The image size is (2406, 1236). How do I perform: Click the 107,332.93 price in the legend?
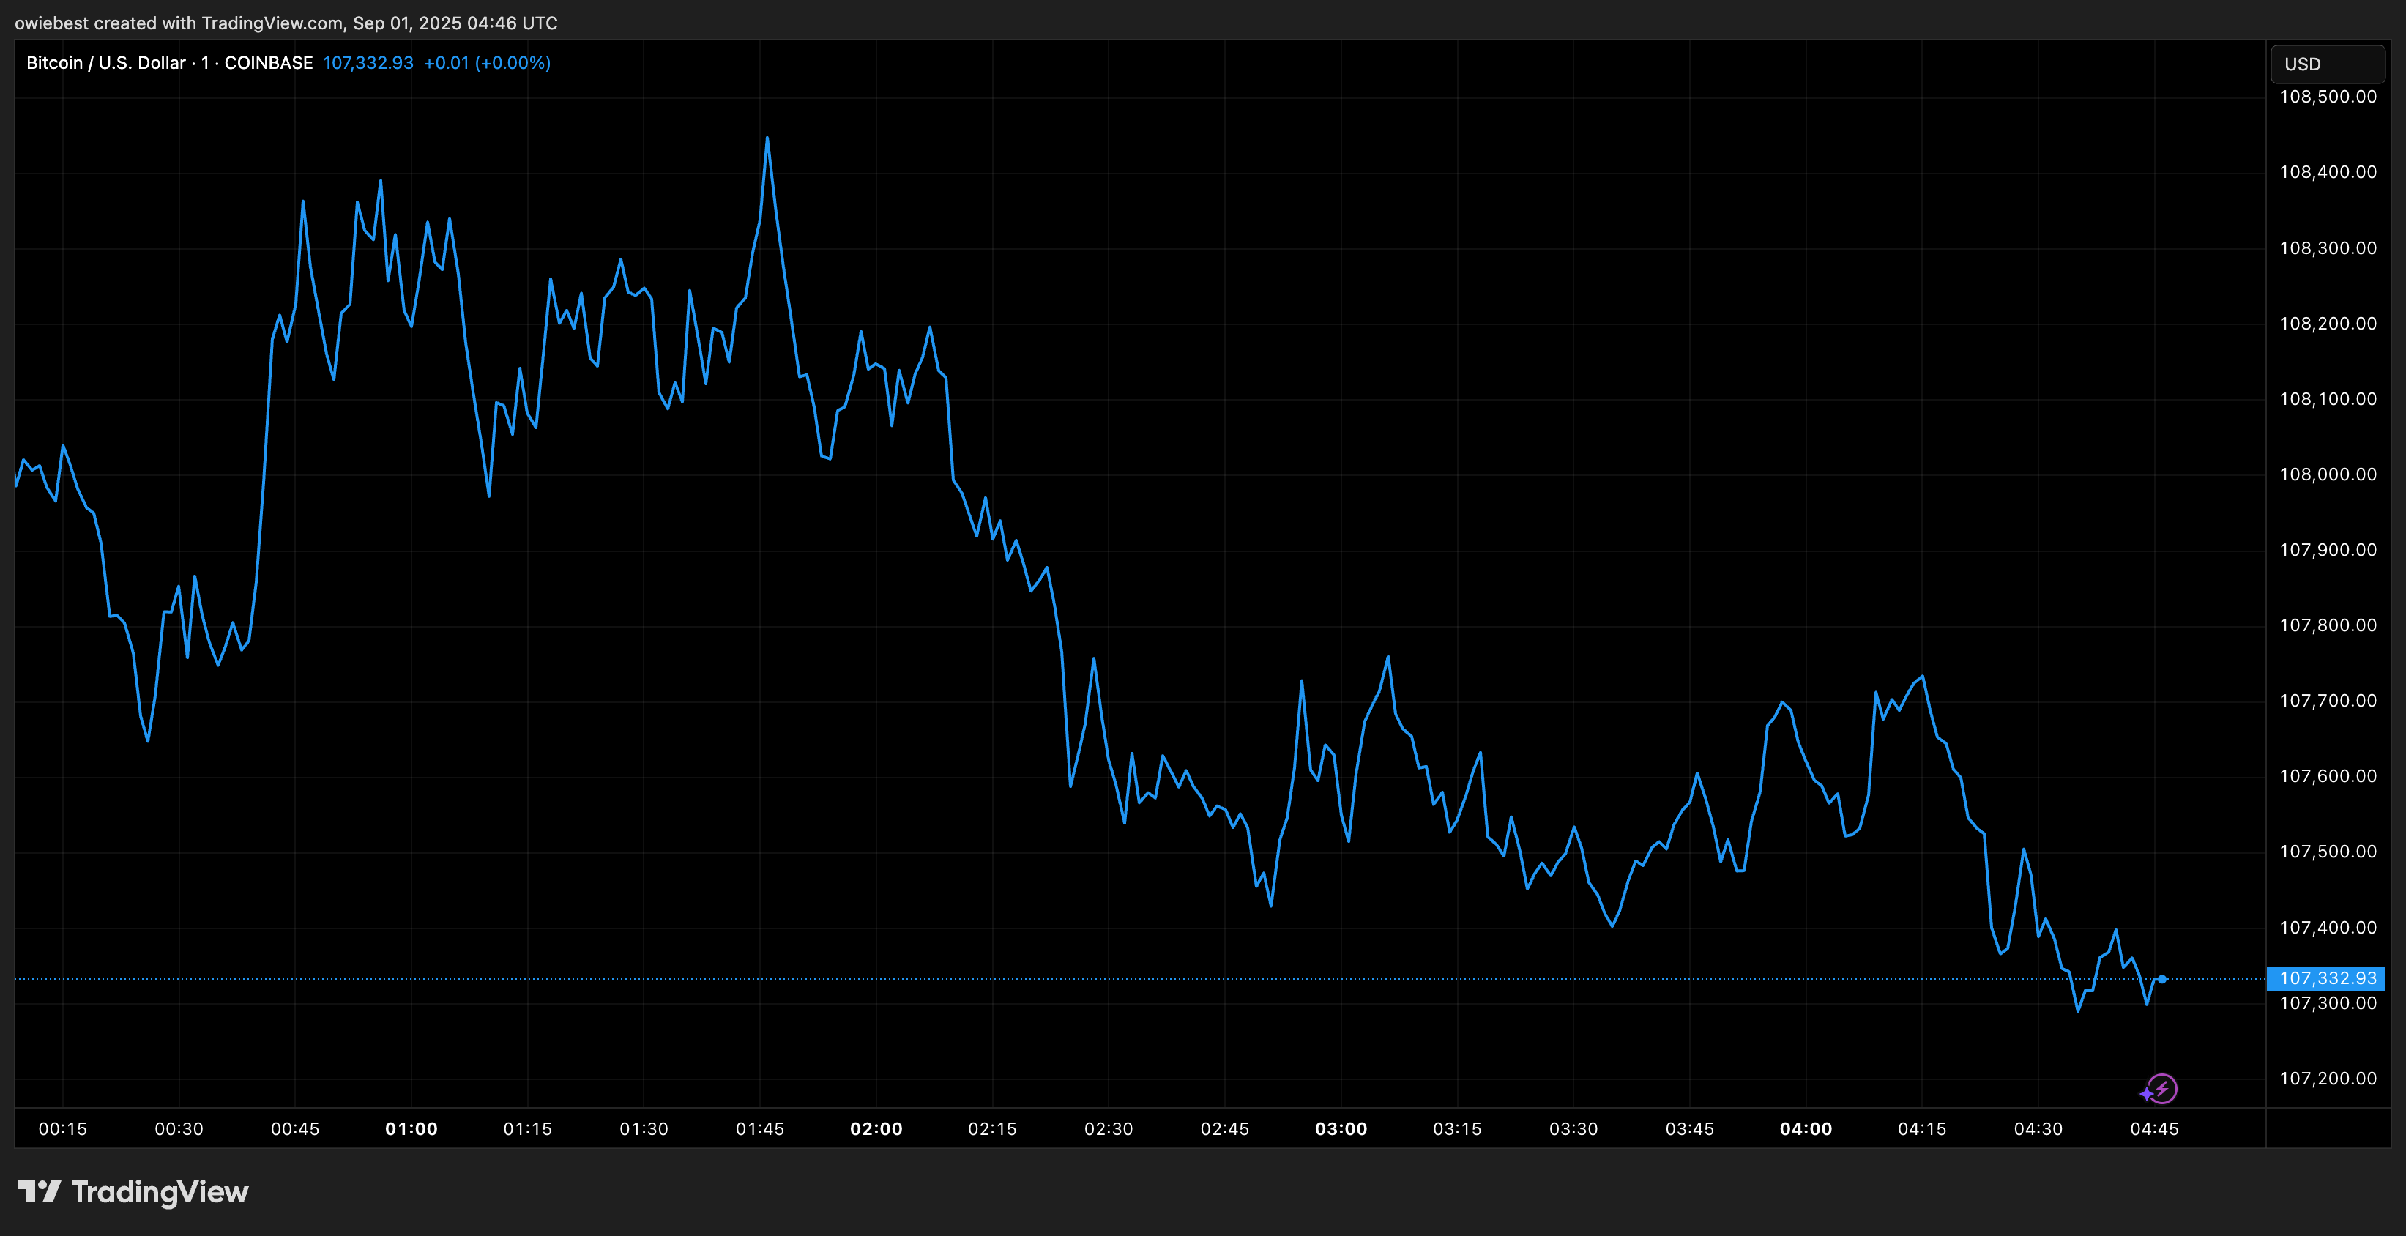[368, 62]
